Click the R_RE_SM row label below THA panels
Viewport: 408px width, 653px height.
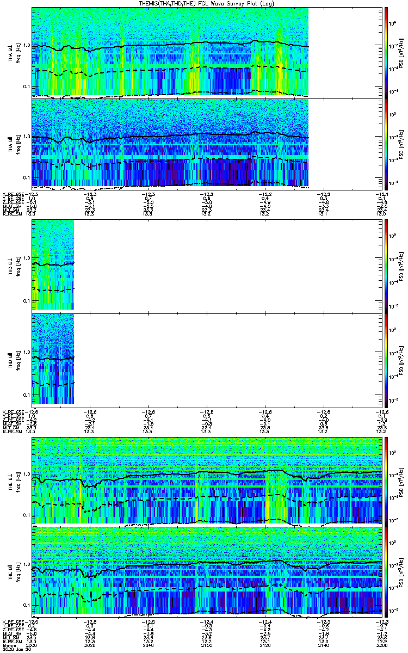12,214
